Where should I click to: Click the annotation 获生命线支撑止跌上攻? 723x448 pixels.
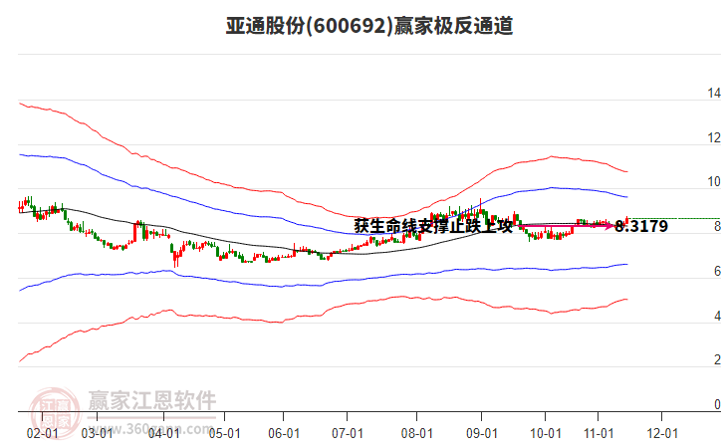coord(433,226)
